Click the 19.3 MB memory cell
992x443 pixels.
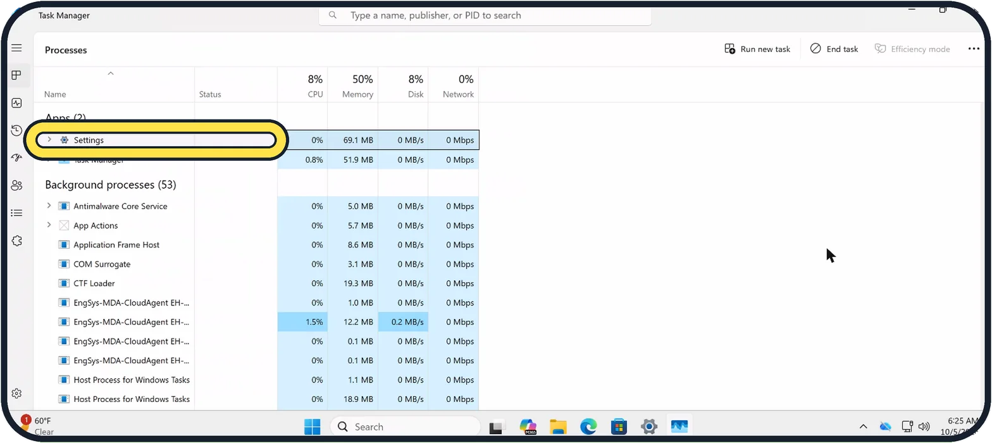(x=352, y=284)
